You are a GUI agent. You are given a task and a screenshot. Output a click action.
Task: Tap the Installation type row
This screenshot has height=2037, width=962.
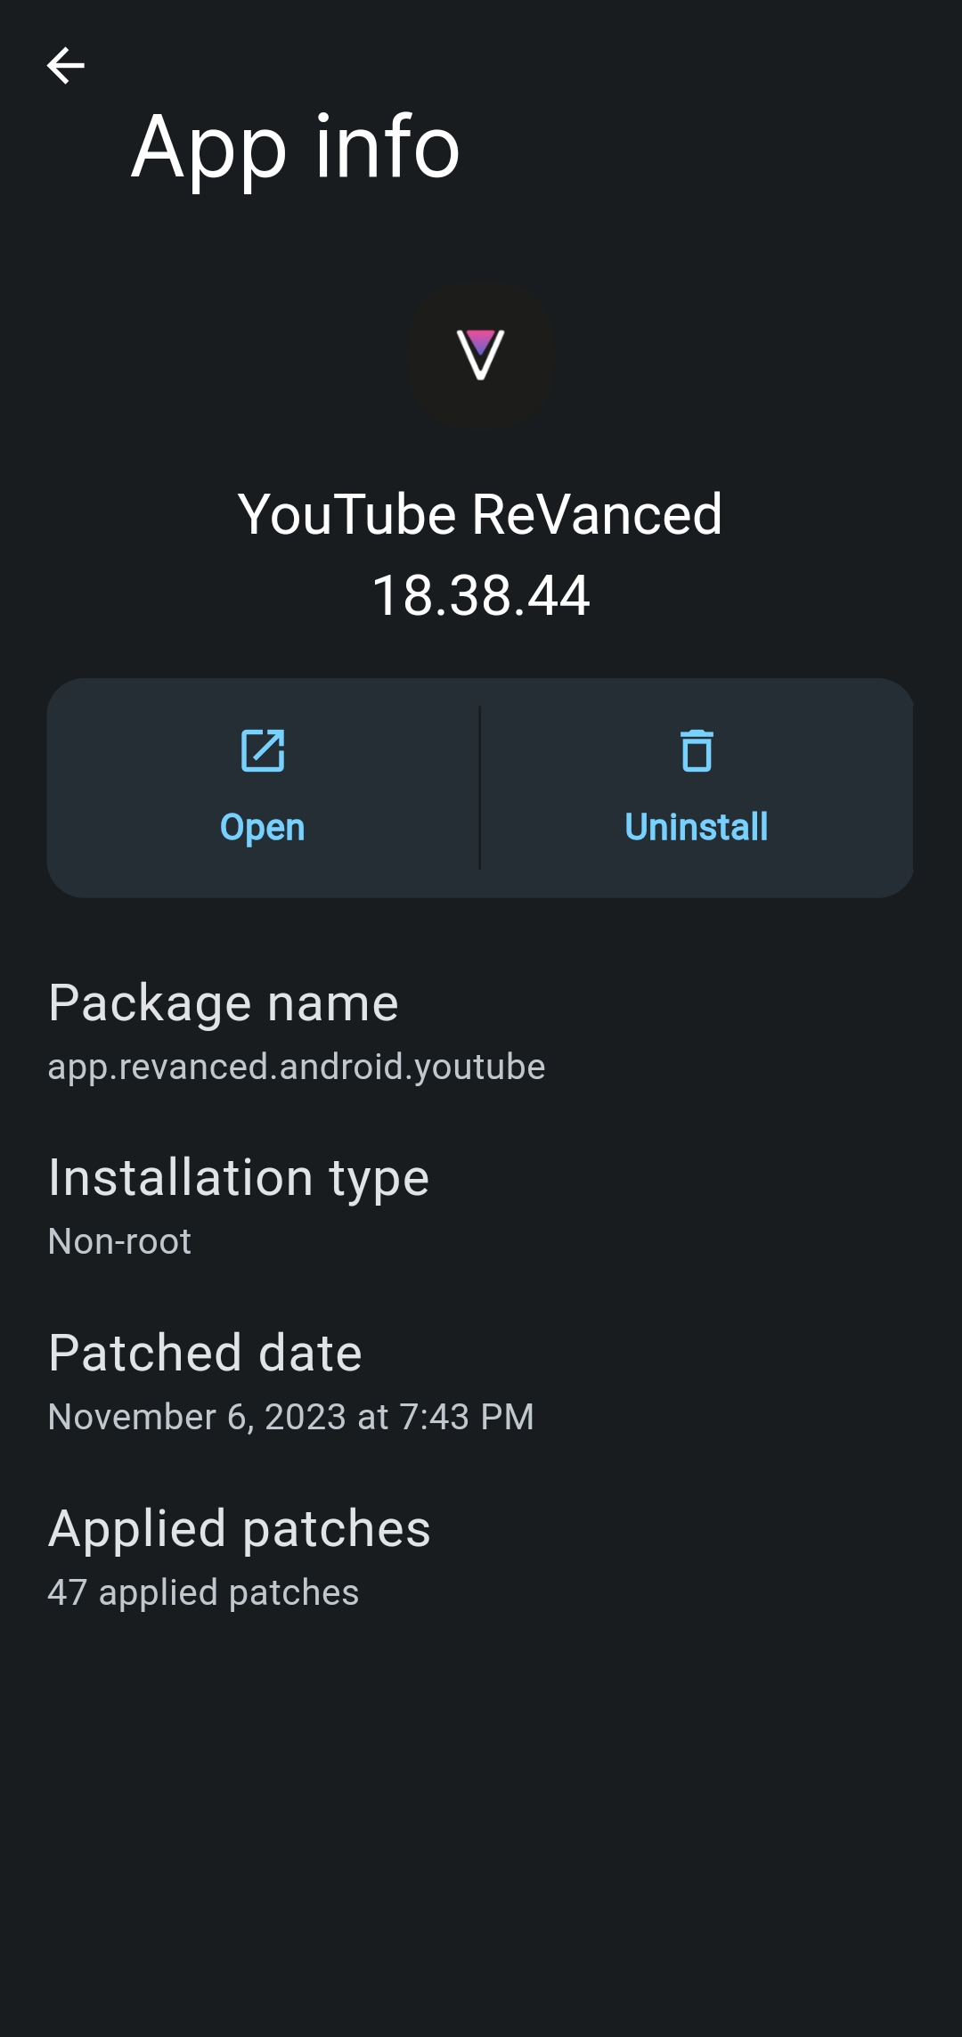click(238, 1176)
